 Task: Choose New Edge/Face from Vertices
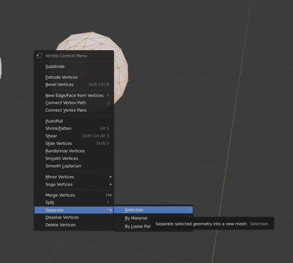pyautogui.click(x=74, y=95)
